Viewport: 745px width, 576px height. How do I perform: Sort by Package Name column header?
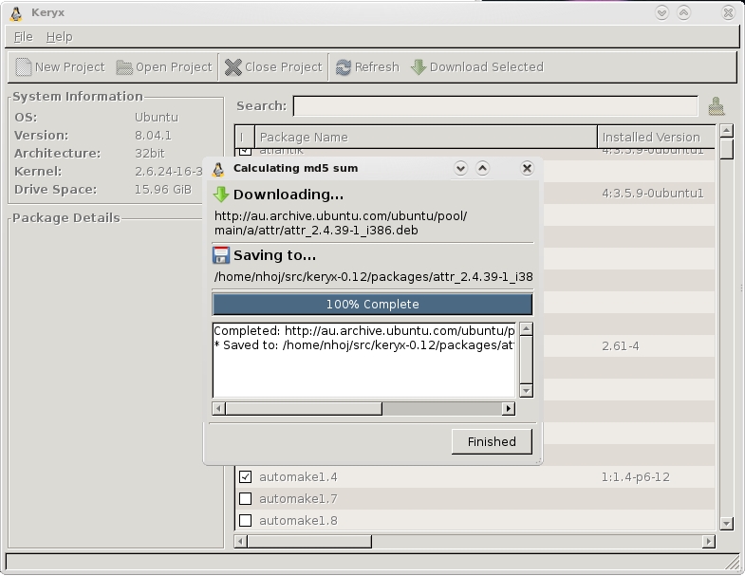(425, 137)
